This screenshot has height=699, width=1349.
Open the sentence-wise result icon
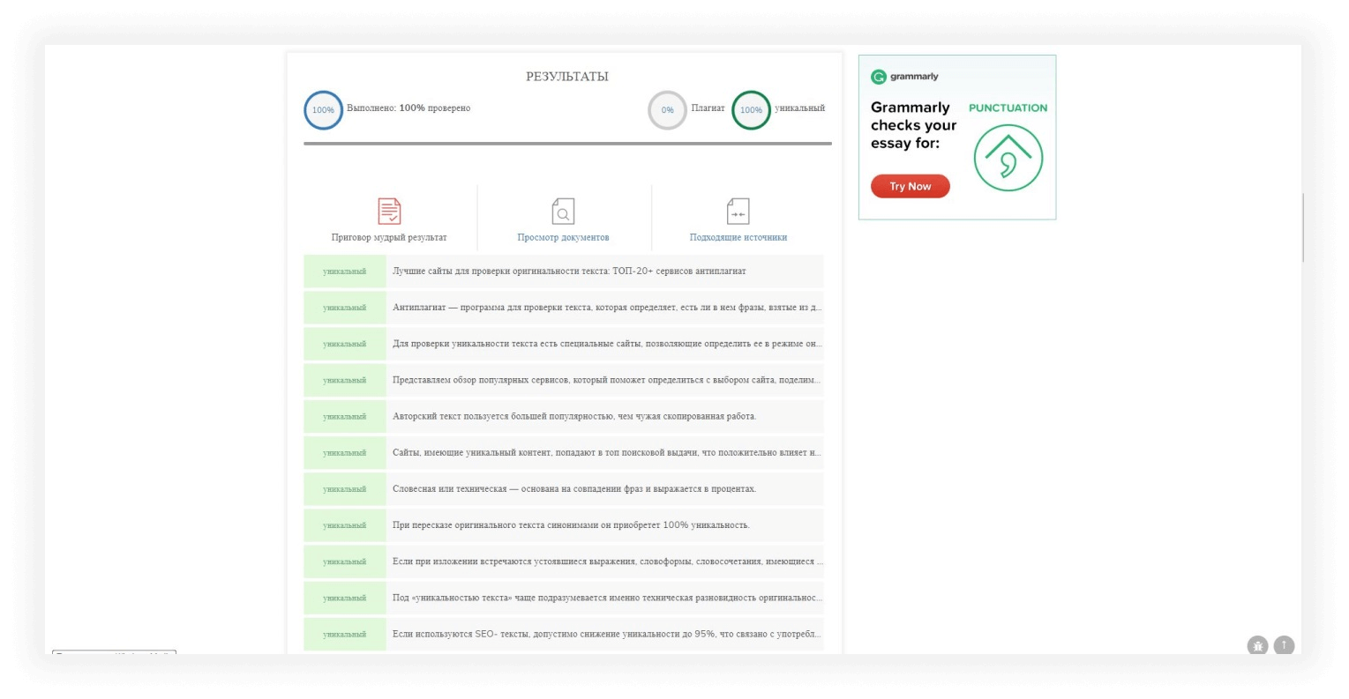pos(389,212)
